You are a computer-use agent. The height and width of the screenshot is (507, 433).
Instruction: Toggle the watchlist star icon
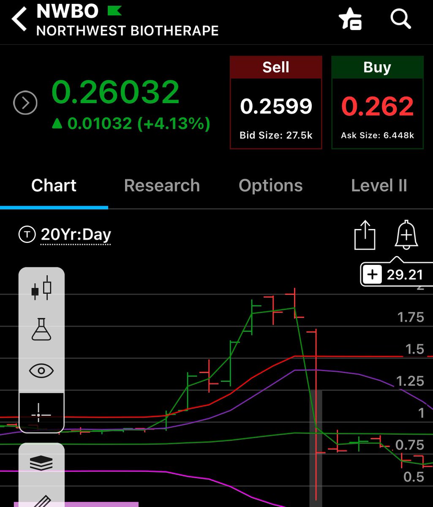(350, 19)
